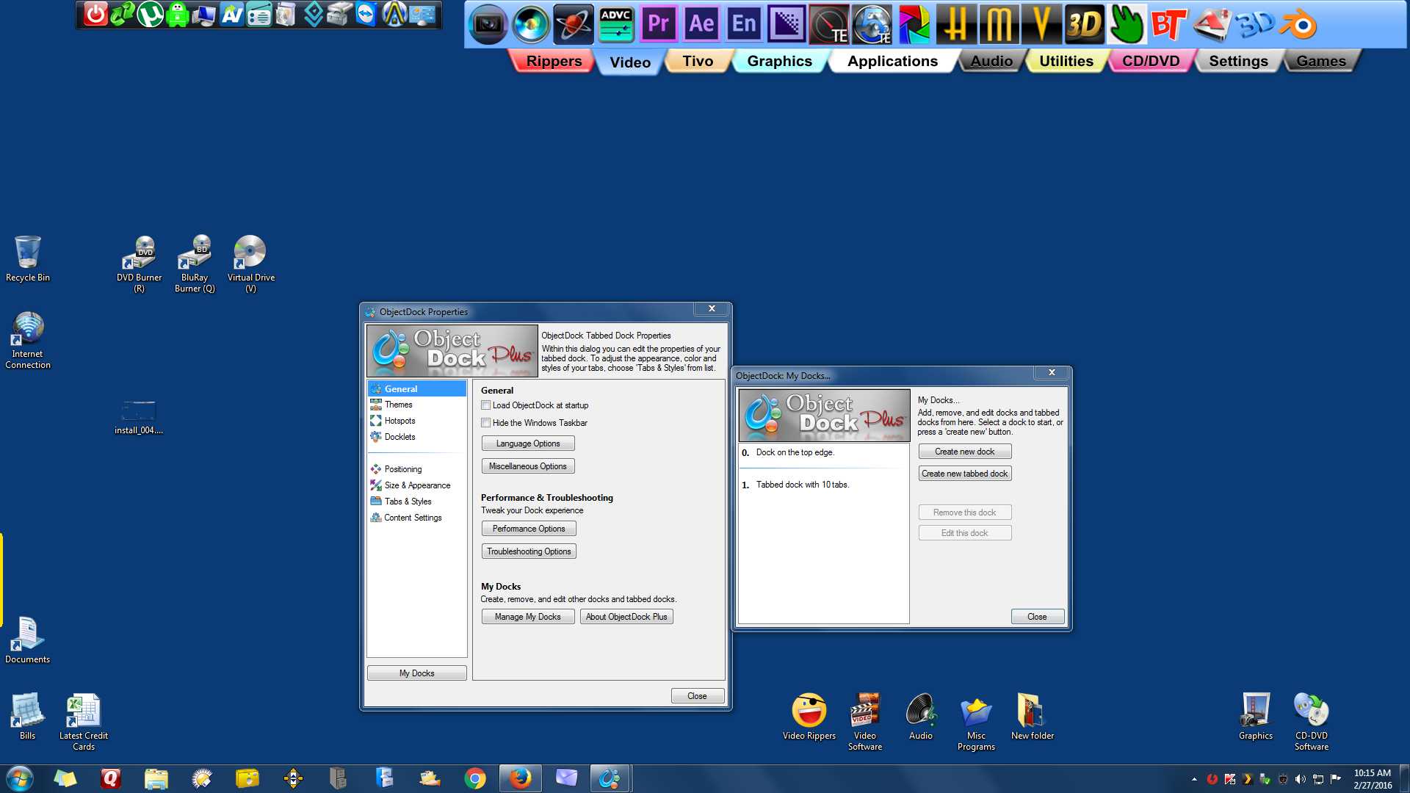Launch Adobe Premiere Pro from the dock
This screenshot has width=1410, height=793.
[658, 24]
